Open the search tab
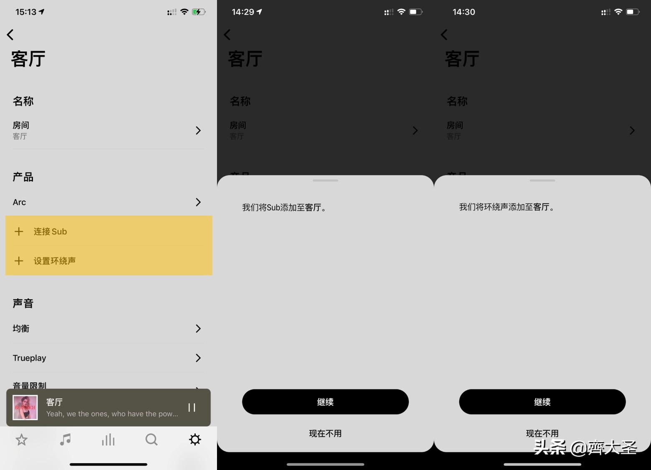Viewport: 651px width, 470px height. point(151,440)
